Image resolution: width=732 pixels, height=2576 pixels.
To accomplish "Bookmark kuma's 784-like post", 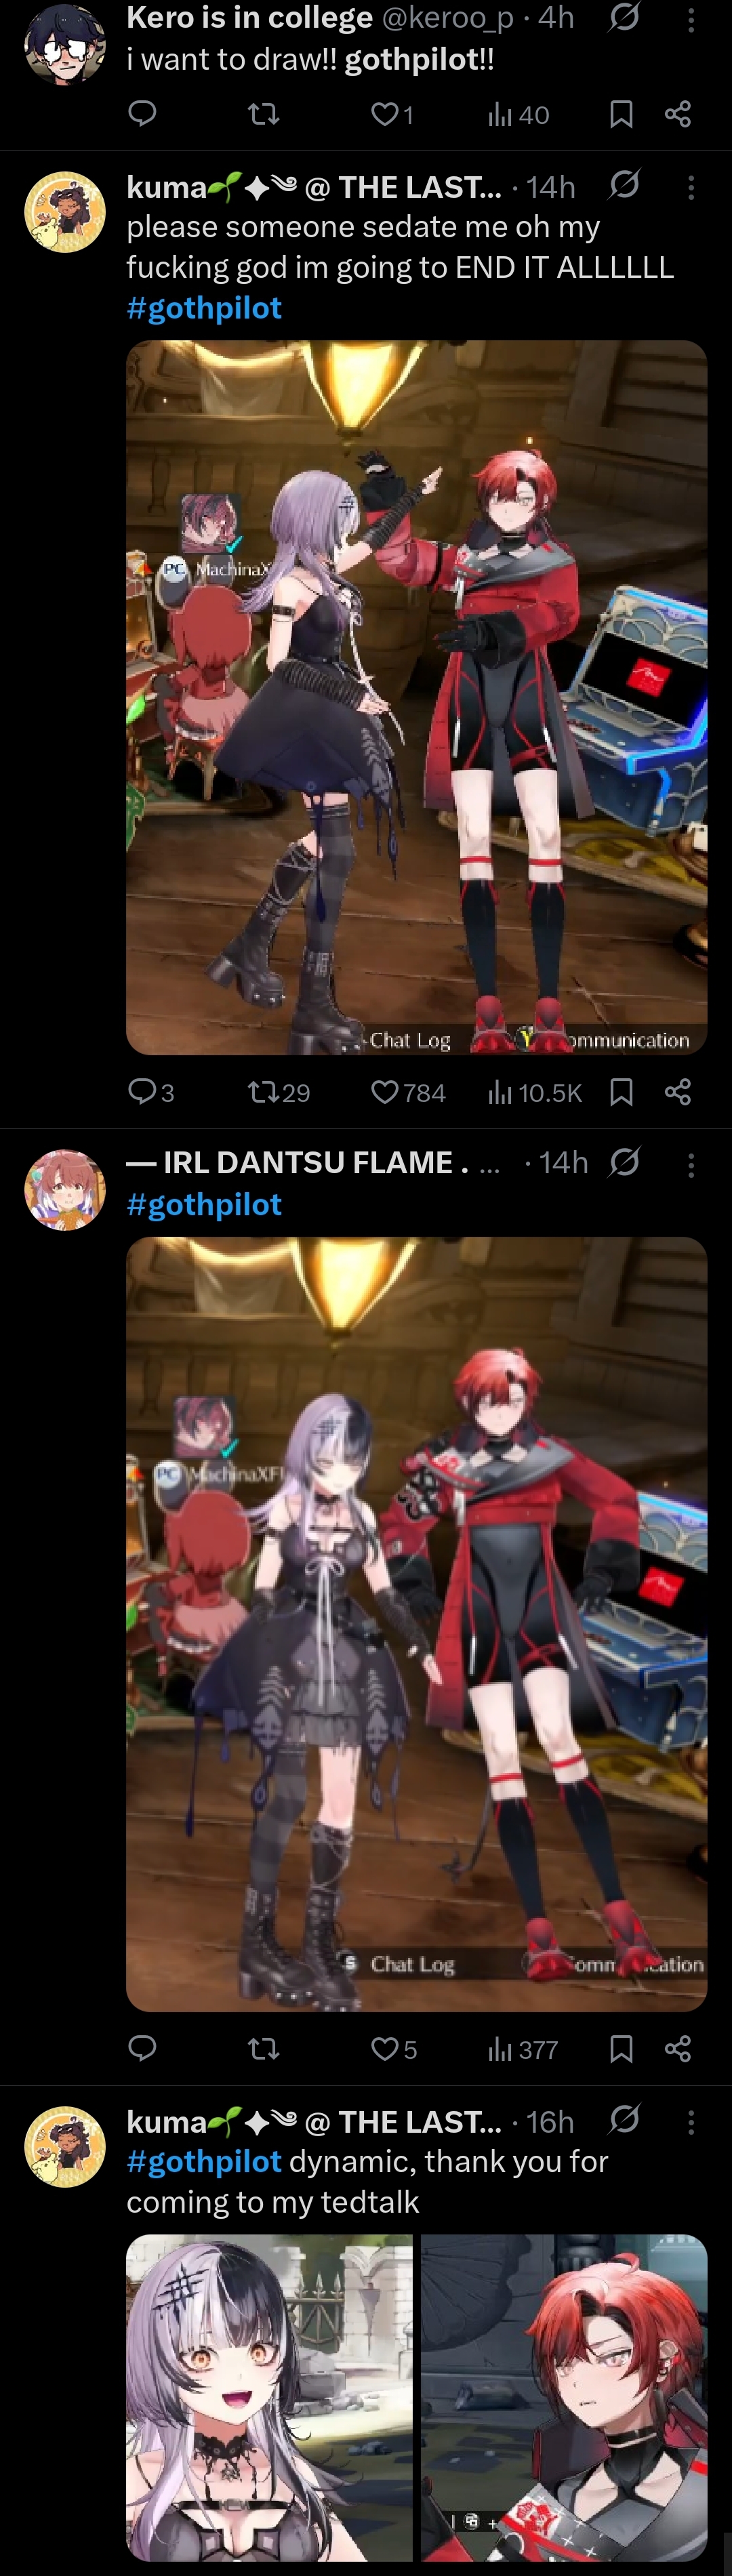I will (x=621, y=1092).
